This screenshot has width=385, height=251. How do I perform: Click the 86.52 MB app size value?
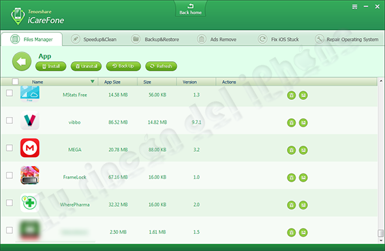tap(118, 122)
